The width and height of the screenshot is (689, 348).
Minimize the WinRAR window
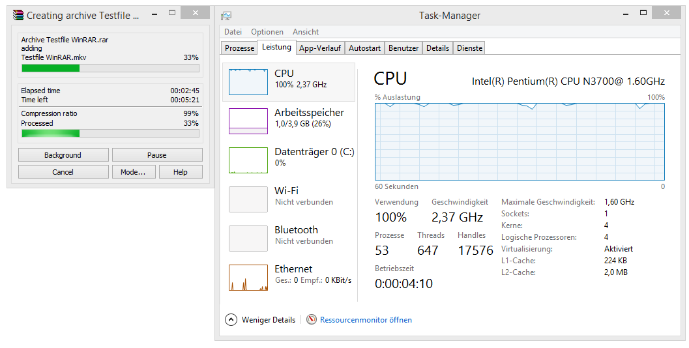[x=154, y=14]
